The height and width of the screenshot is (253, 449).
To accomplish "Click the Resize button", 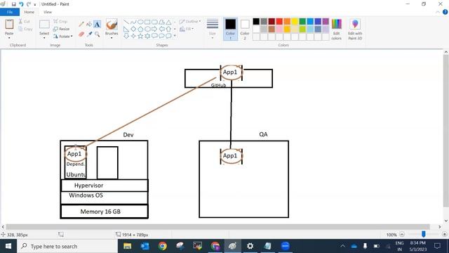I will 61,29.
